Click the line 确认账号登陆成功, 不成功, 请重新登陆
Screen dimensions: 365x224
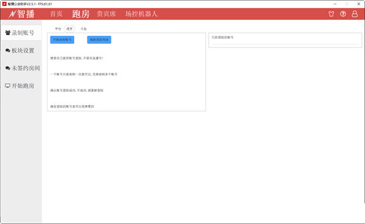pos(77,90)
